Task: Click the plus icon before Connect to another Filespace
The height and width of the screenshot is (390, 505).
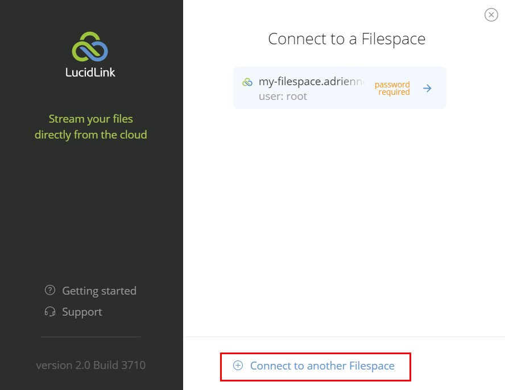Action: 238,366
